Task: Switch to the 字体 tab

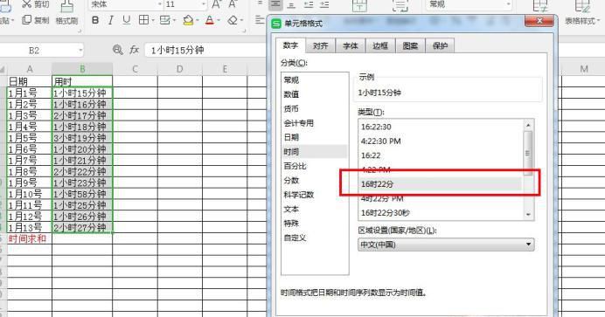Action: (351, 45)
